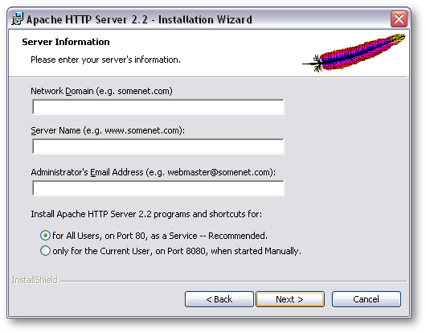Focus the Server Name text box
The width and height of the screenshot is (426, 333).
point(158,146)
